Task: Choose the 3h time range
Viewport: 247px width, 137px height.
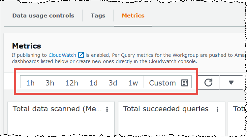Action: [x=50, y=83]
